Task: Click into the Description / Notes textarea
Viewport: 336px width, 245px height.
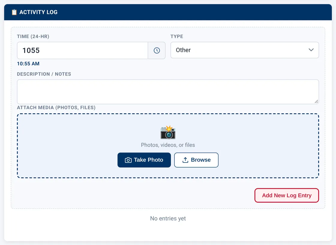Action: (168, 92)
